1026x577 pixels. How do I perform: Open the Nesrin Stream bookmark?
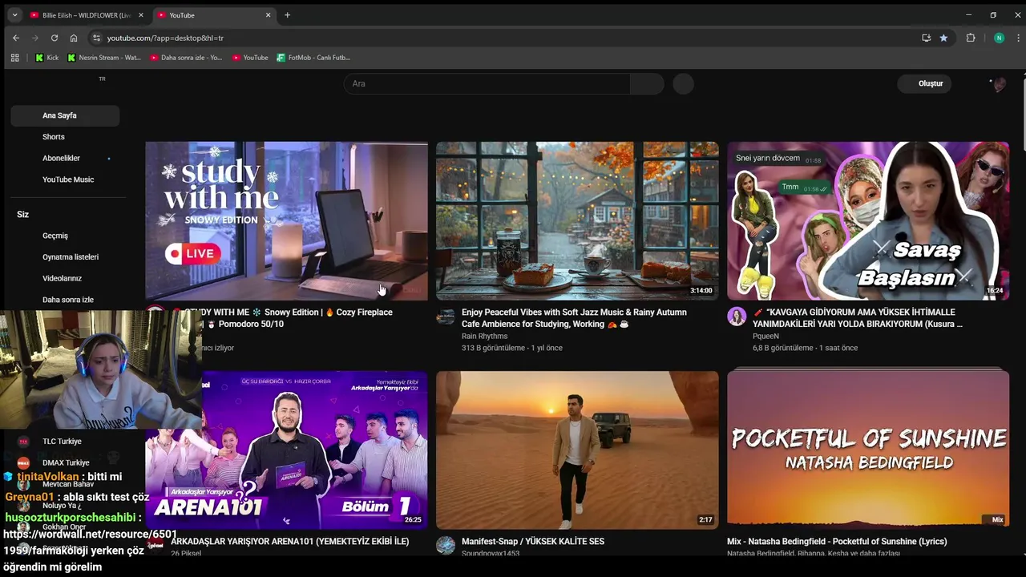(104, 58)
